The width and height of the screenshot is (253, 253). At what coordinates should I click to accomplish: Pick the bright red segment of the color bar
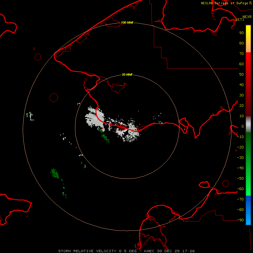coord(248,57)
